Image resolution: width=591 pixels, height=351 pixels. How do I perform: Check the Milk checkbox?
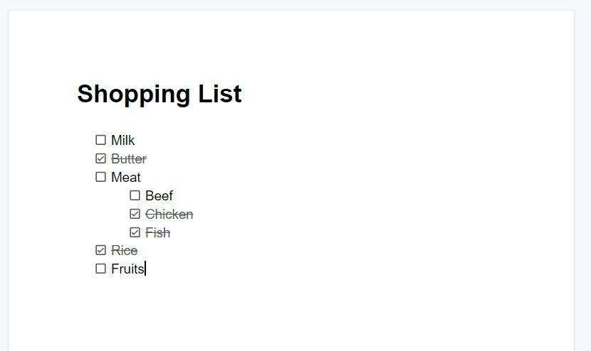tap(100, 140)
